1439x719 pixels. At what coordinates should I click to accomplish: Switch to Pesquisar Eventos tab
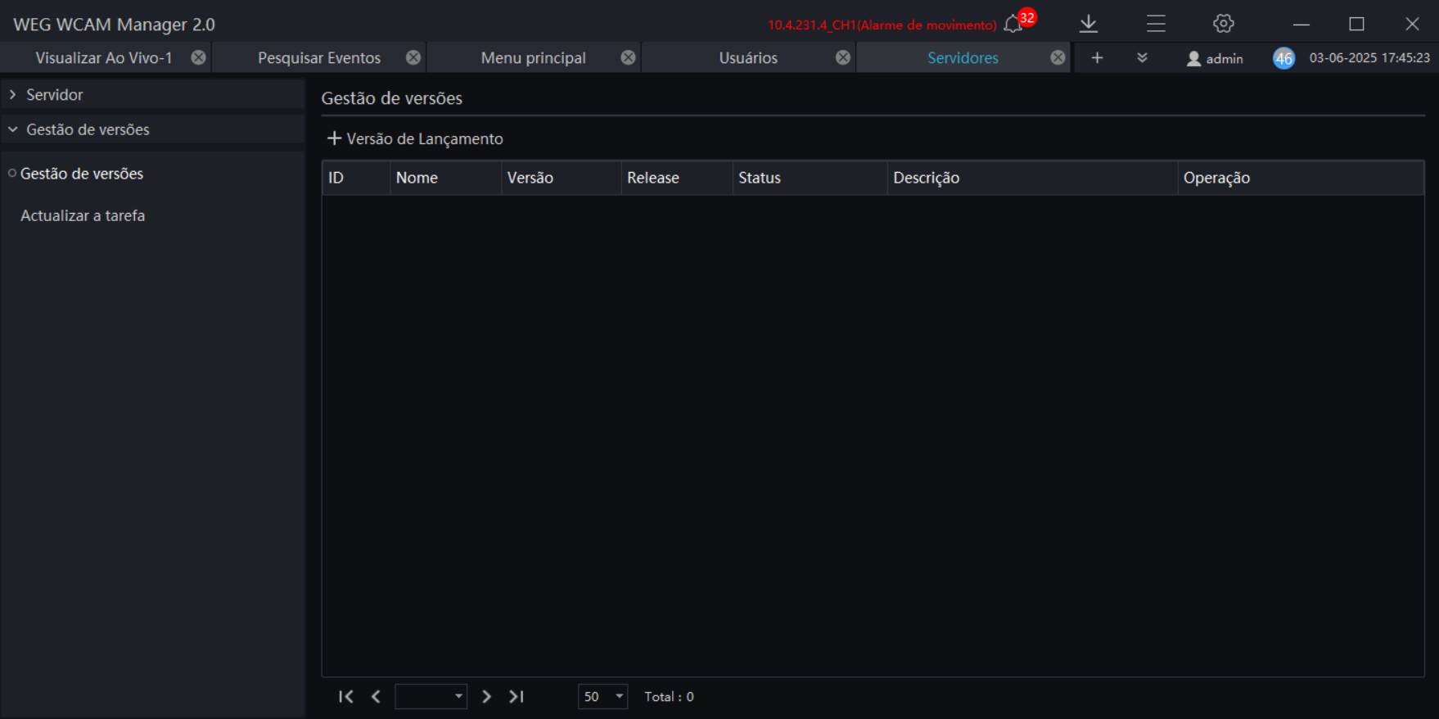pos(319,57)
